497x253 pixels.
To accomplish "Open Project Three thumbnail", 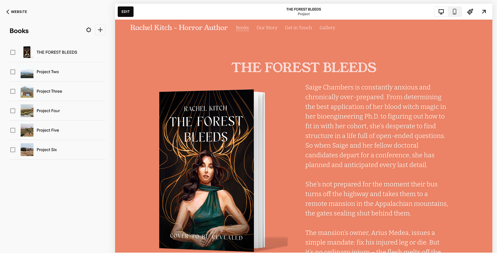I will 27,91.
